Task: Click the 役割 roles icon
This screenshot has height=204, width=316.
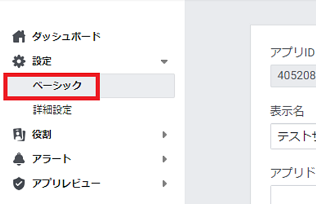Action: 19,135
